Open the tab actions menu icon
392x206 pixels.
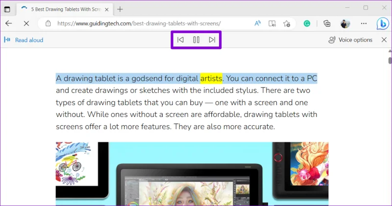point(7,9)
